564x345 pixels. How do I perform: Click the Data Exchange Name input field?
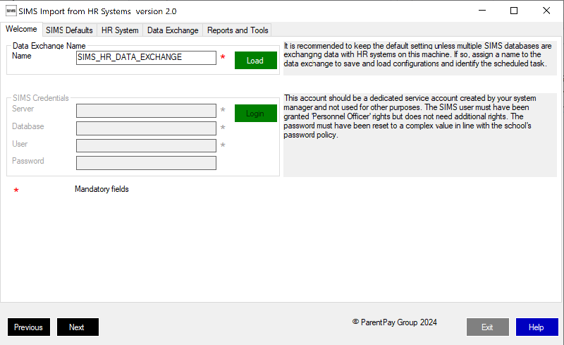pos(146,58)
